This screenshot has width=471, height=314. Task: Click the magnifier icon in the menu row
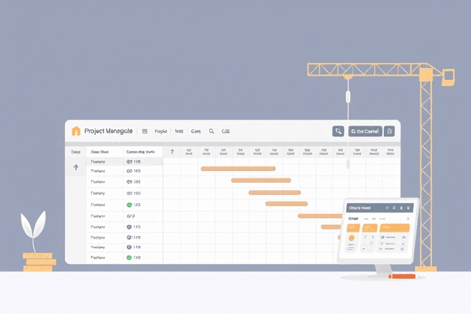pyautogui.click(x=212, y=131)
